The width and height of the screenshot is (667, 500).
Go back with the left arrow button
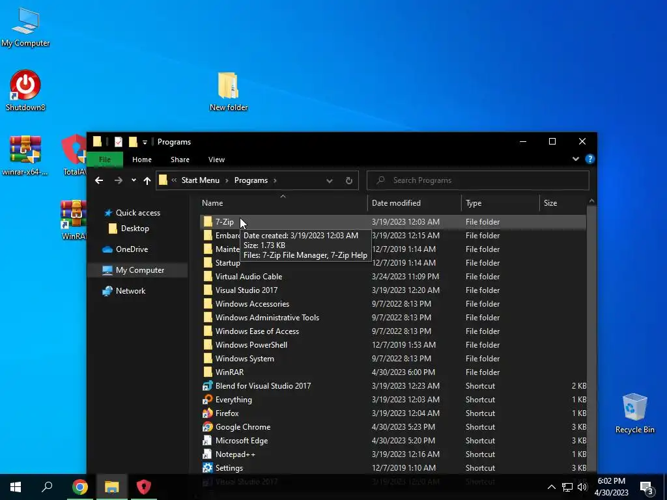point(99,180)
